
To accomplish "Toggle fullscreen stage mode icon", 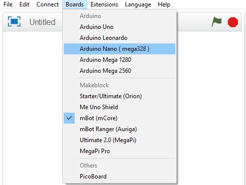I will point(14,21).
